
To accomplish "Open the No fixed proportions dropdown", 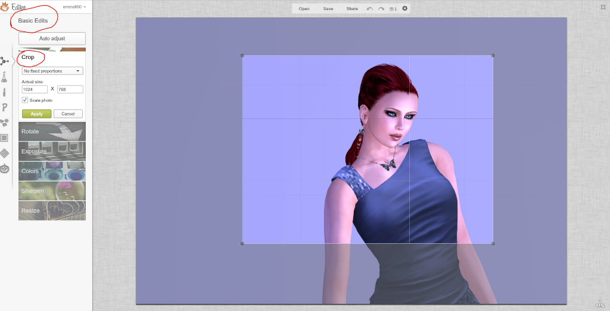I will [52, 71].
